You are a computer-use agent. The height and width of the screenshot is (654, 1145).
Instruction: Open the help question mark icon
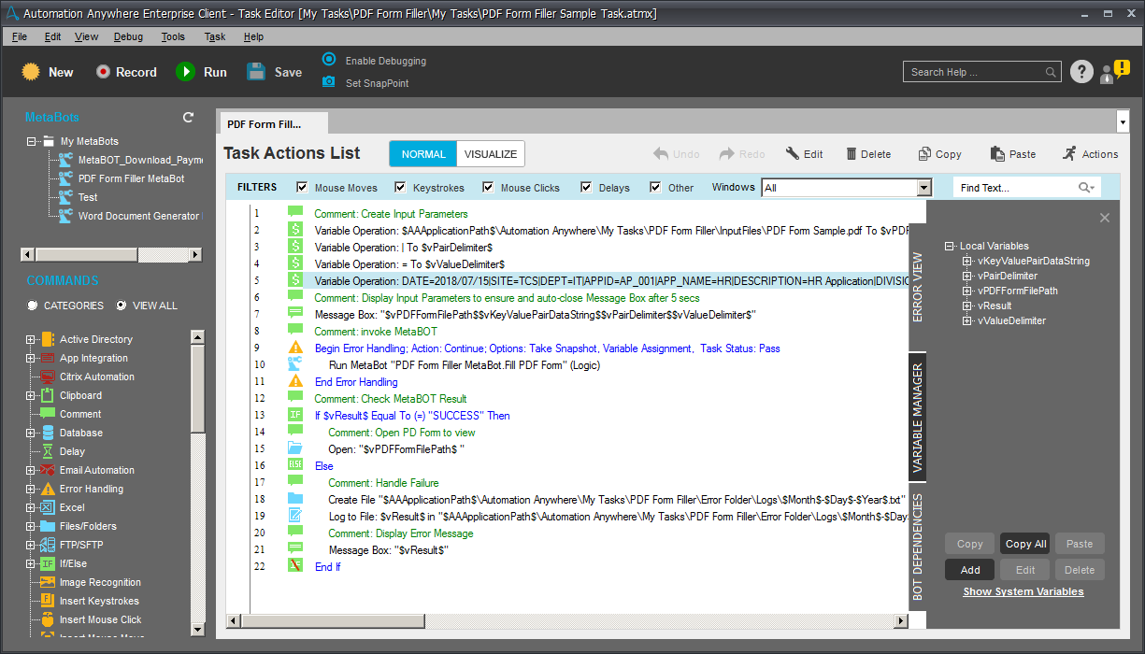tap(1081, 72)
